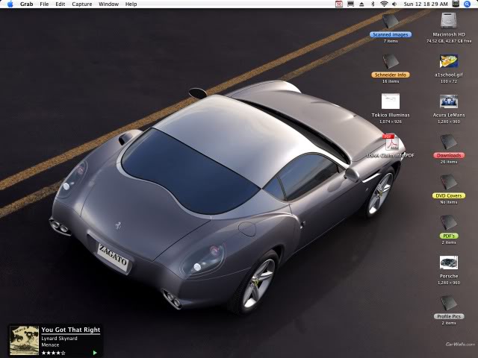478x358 pixels.
Task: Open the Wi-Fi status menu
Action: [x=384, y=4]
